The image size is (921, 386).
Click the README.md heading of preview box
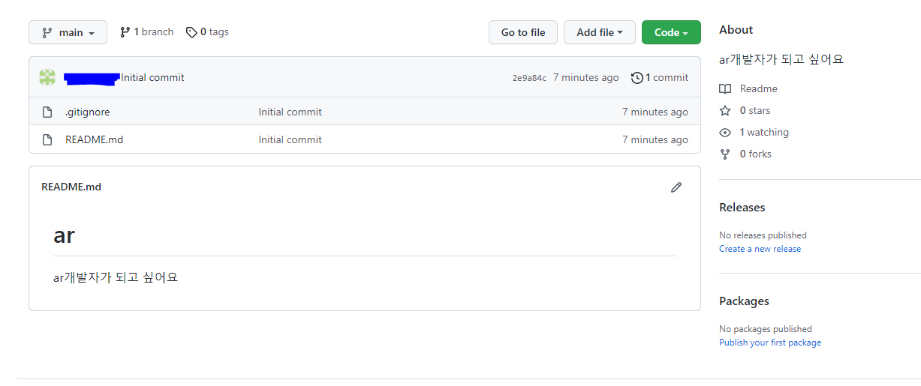tap(71, 187)
